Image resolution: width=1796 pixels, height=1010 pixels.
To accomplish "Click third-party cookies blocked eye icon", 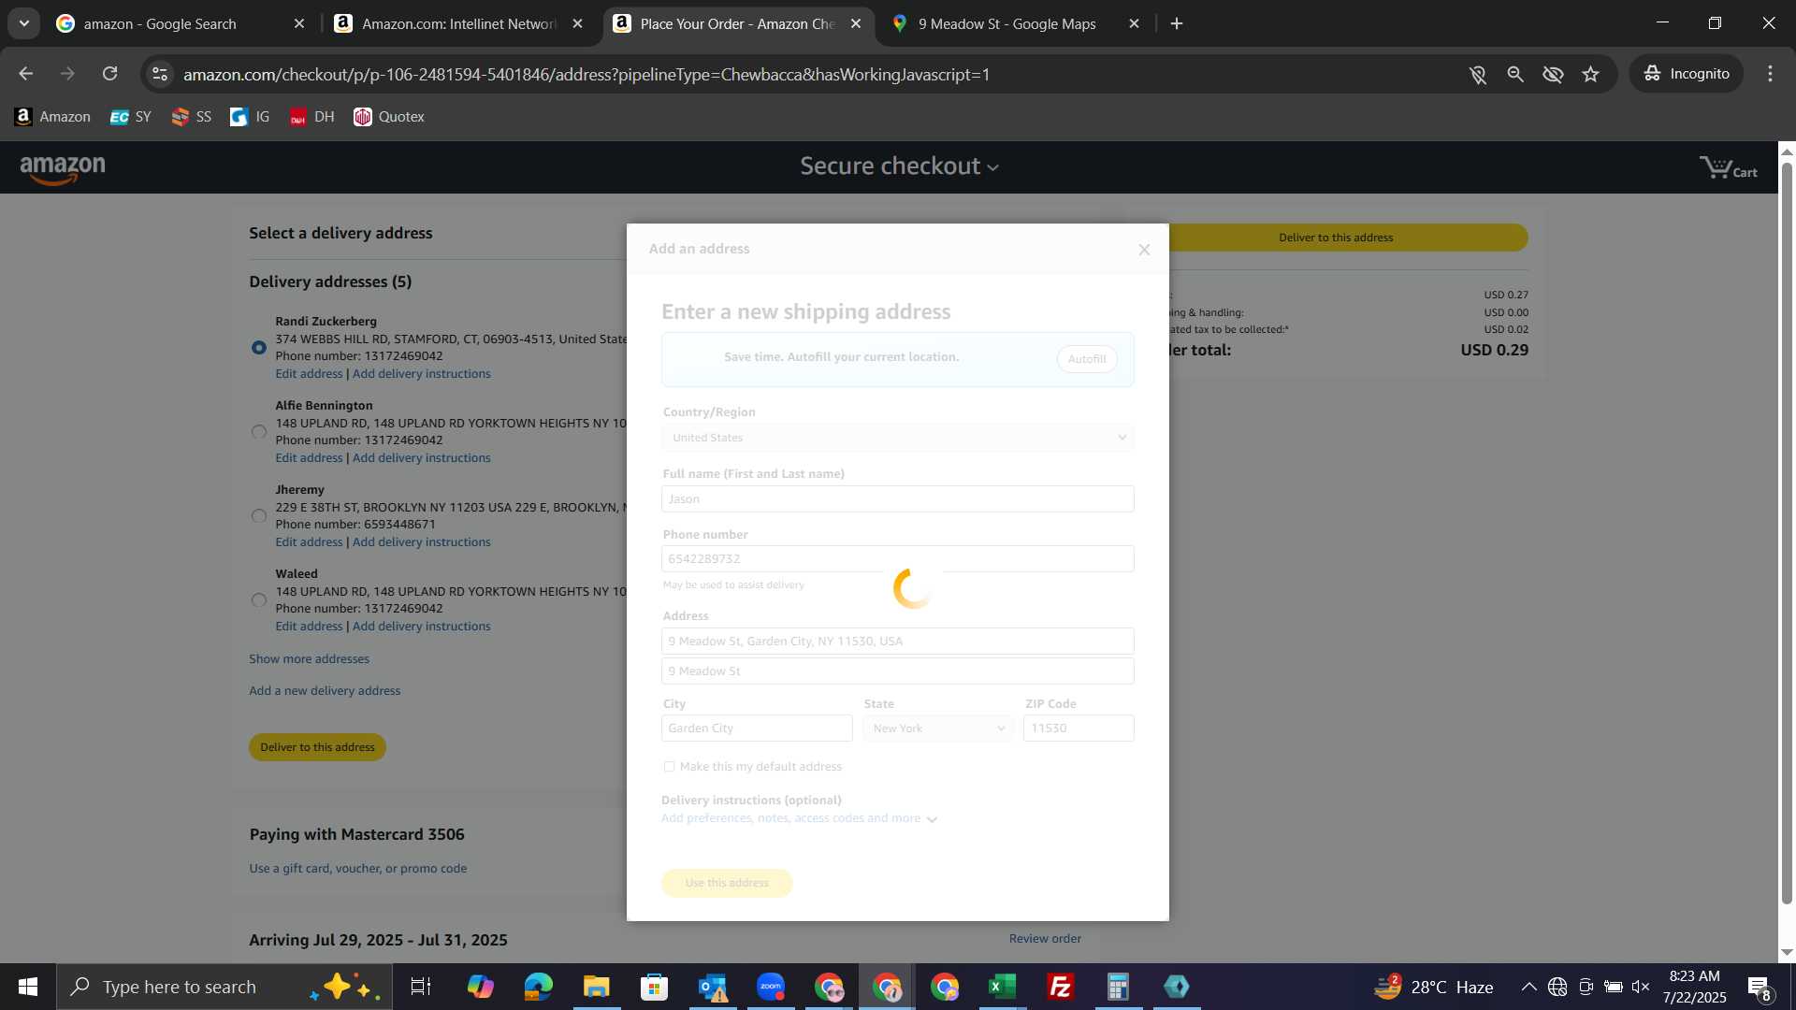I will point(1553,74).
